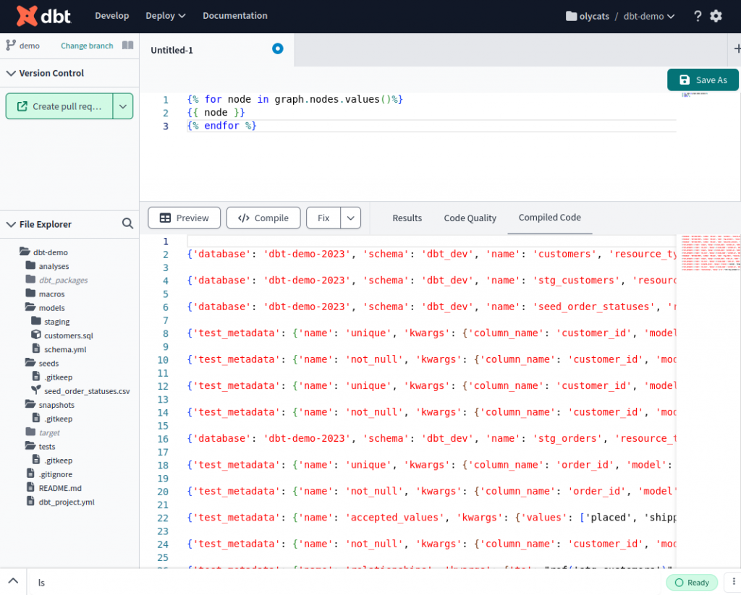Click the Save As button
This screenshot has width=741, height=595.
(703, 80)
